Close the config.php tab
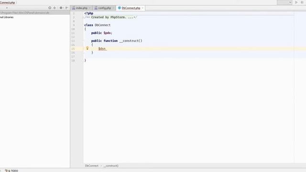Screen dimensions: 306x172 [113, 8]
